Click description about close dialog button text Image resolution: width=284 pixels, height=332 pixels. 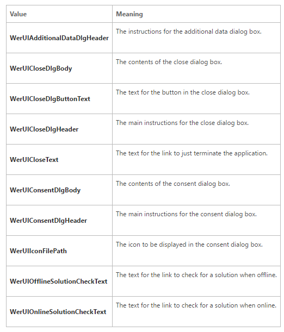(x=183, y=92)
